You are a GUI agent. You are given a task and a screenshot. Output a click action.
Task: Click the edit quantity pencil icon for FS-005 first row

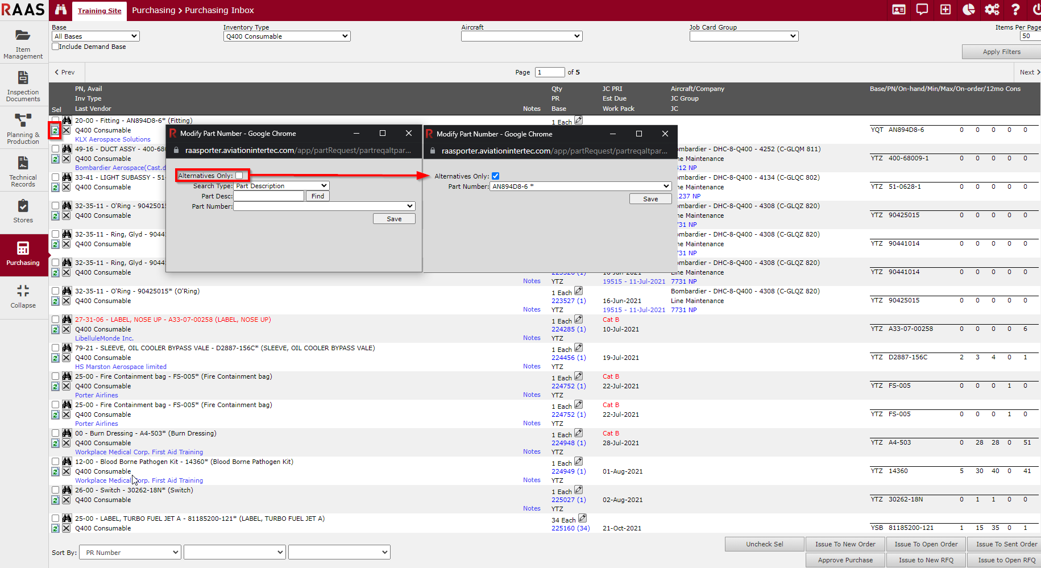point(578,376)
